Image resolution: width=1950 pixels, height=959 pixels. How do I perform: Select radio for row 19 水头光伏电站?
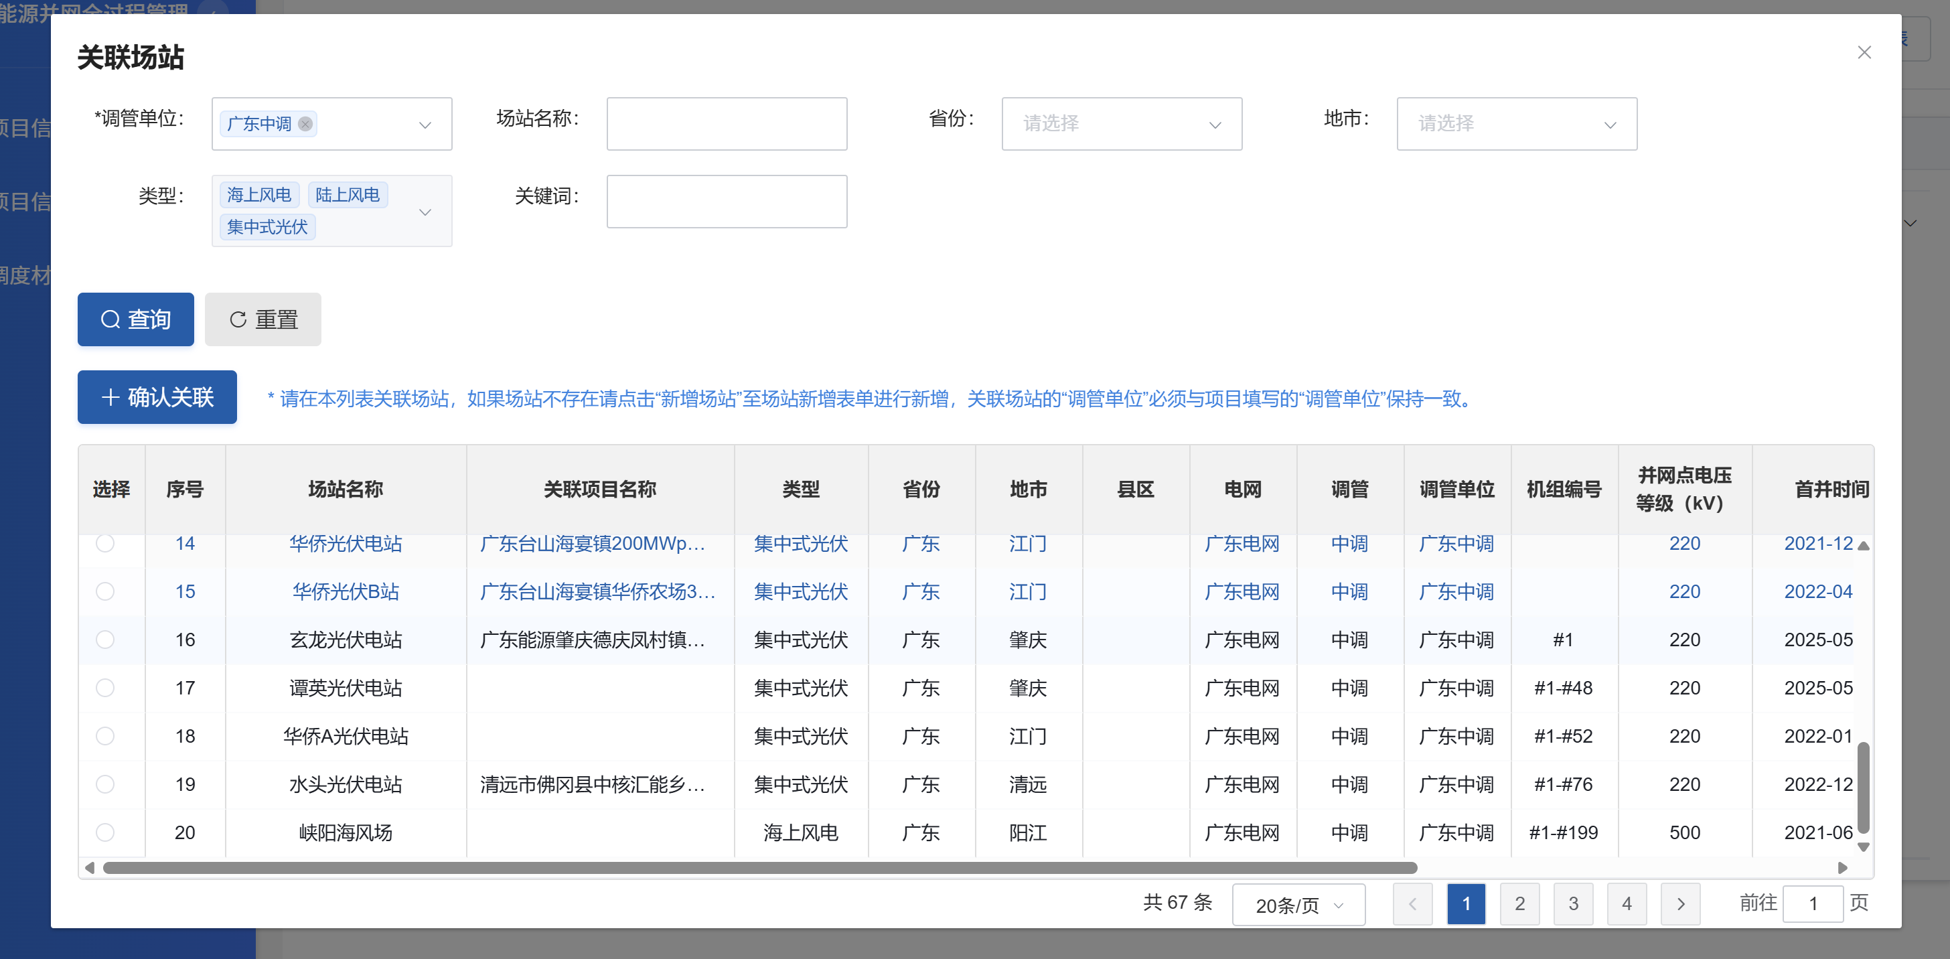tap(105, 784)
